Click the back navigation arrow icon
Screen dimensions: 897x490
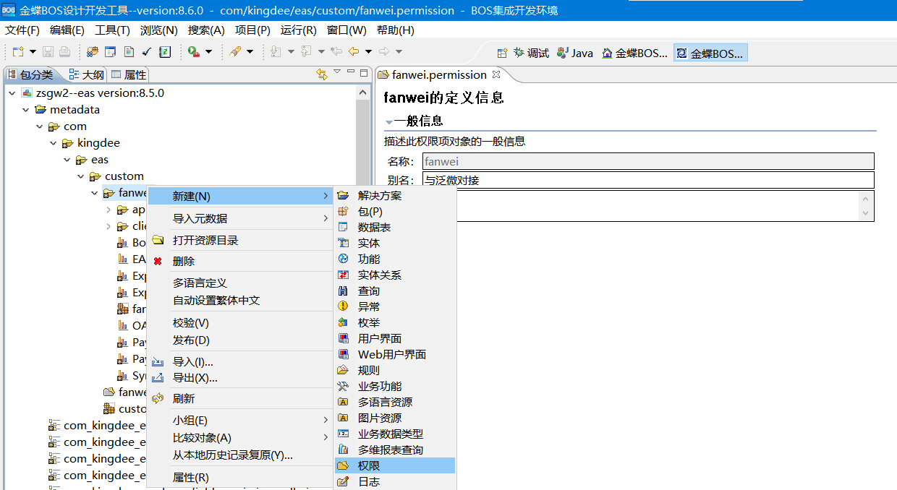point(354,51)
